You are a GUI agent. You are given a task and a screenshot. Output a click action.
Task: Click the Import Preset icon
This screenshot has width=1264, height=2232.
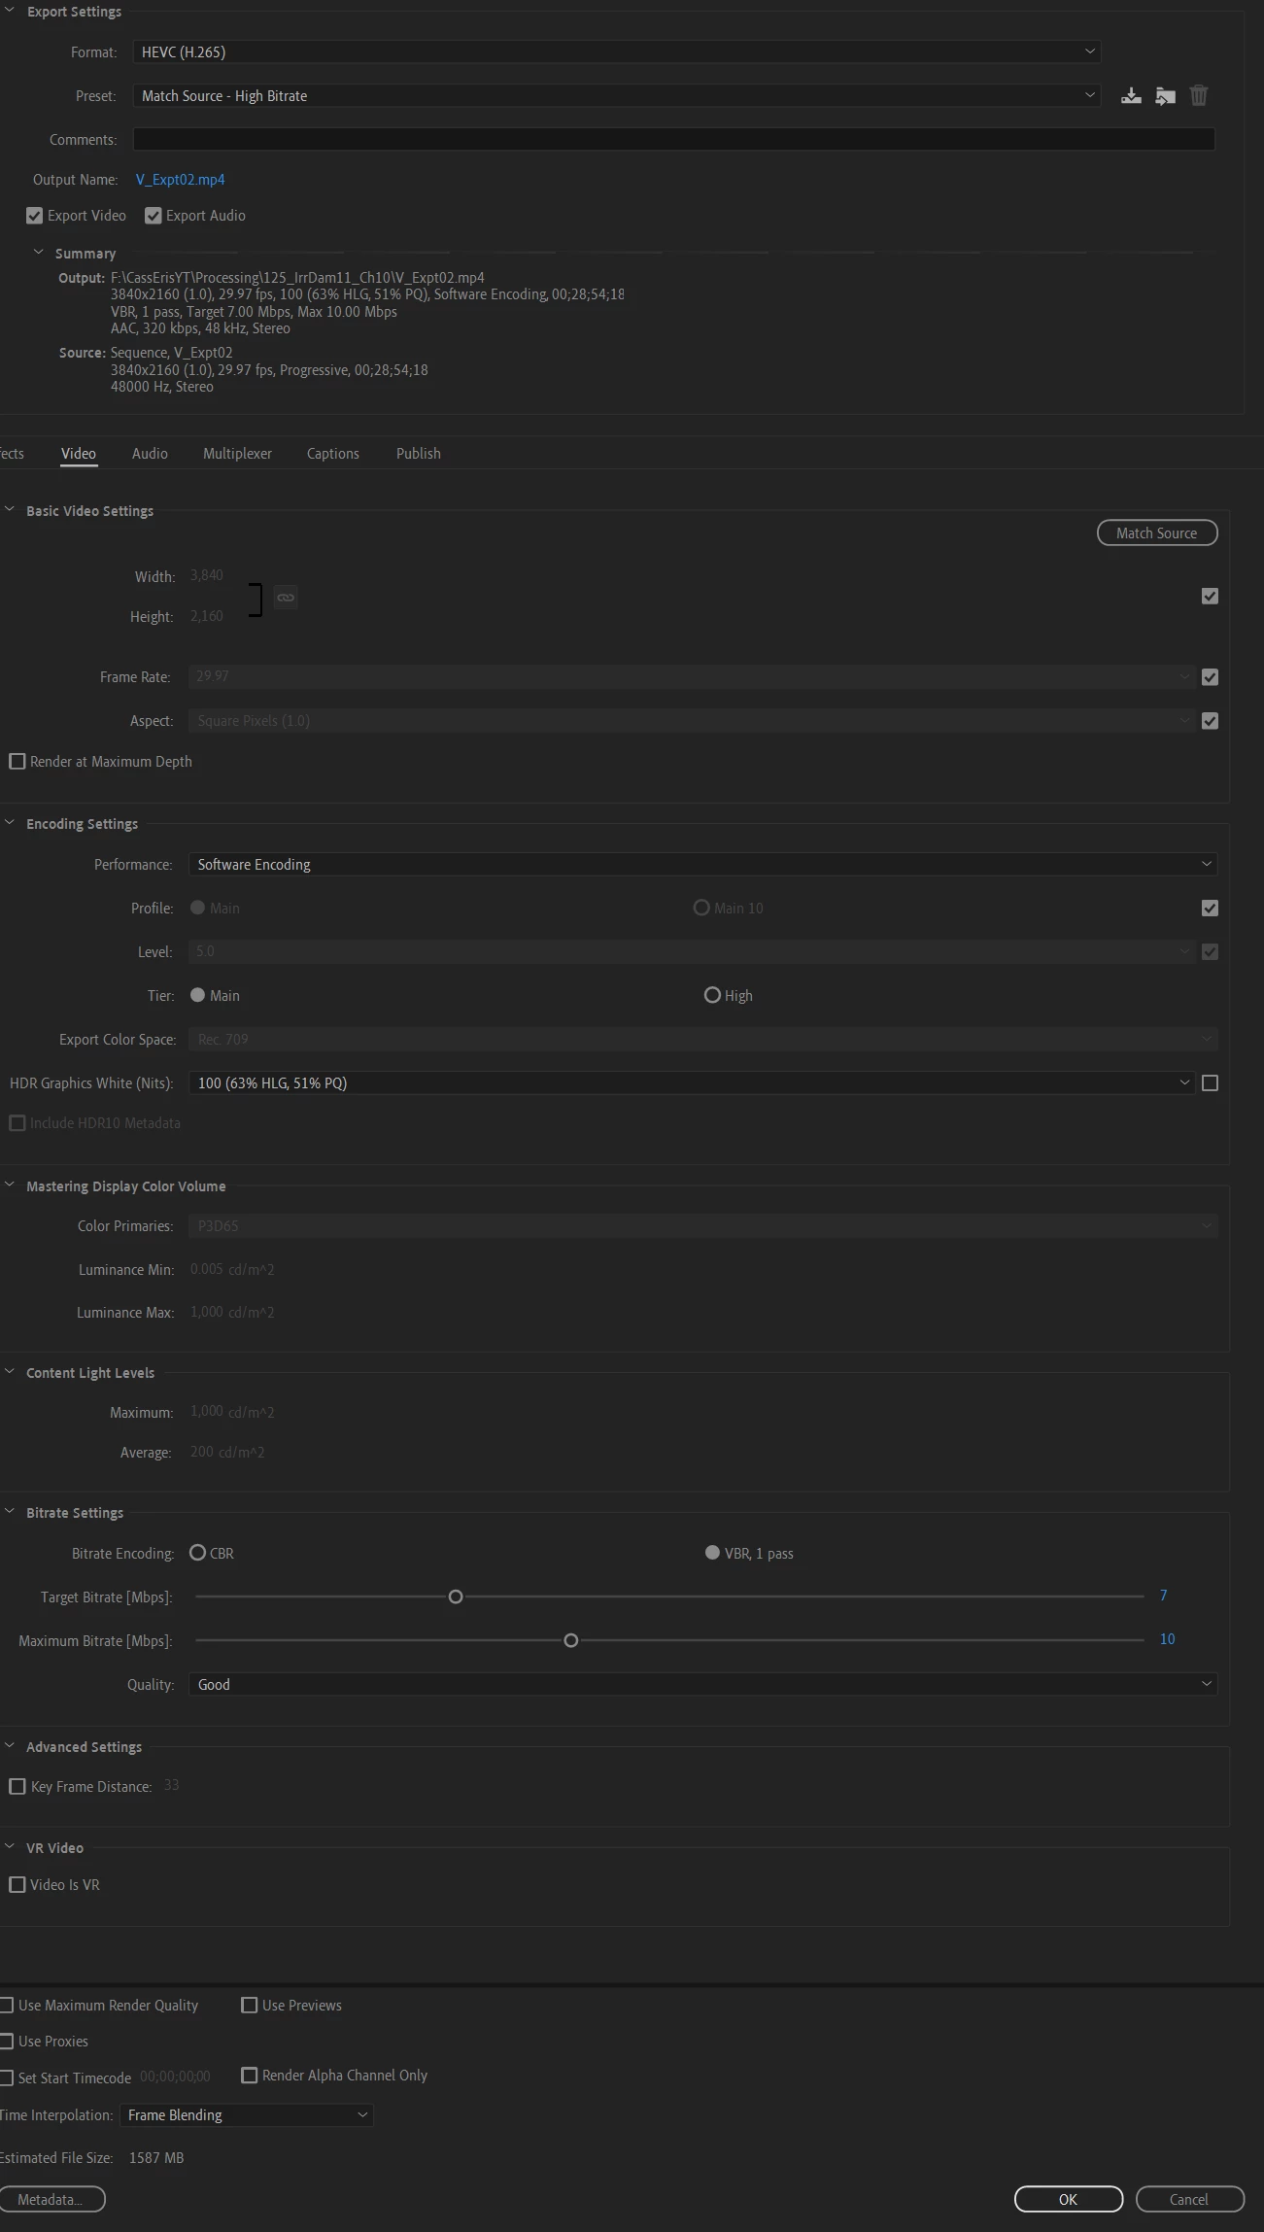click(x=1165, y=96)
